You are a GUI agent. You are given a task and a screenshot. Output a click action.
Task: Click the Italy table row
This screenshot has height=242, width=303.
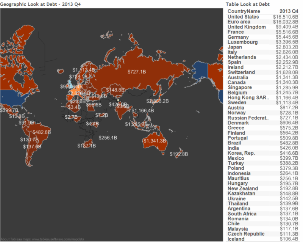coord(263,52)
